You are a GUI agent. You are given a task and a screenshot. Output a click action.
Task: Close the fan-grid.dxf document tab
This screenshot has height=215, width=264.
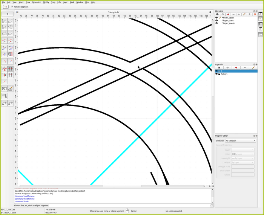(x=210, y=12)
